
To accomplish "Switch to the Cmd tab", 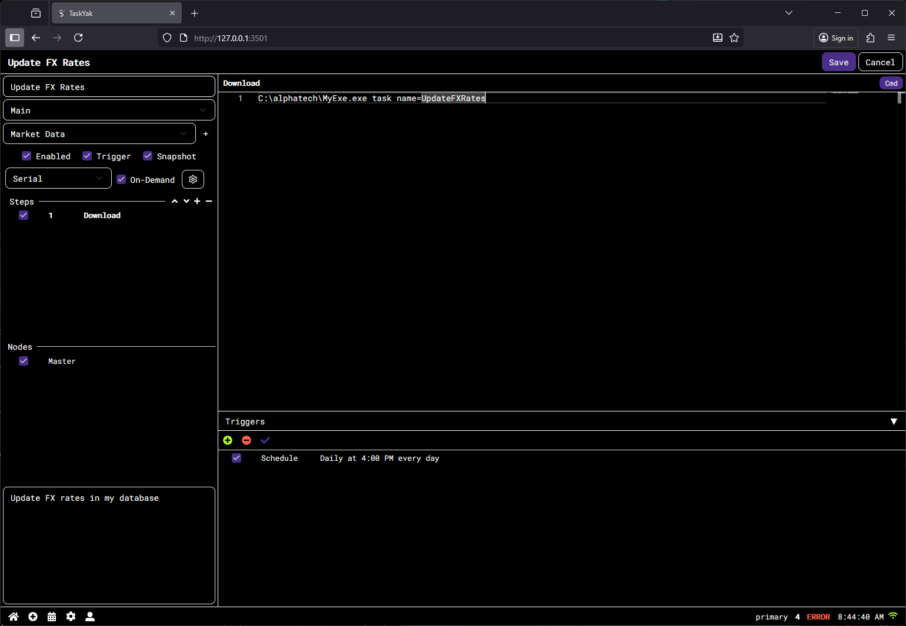I will point(891,83).
